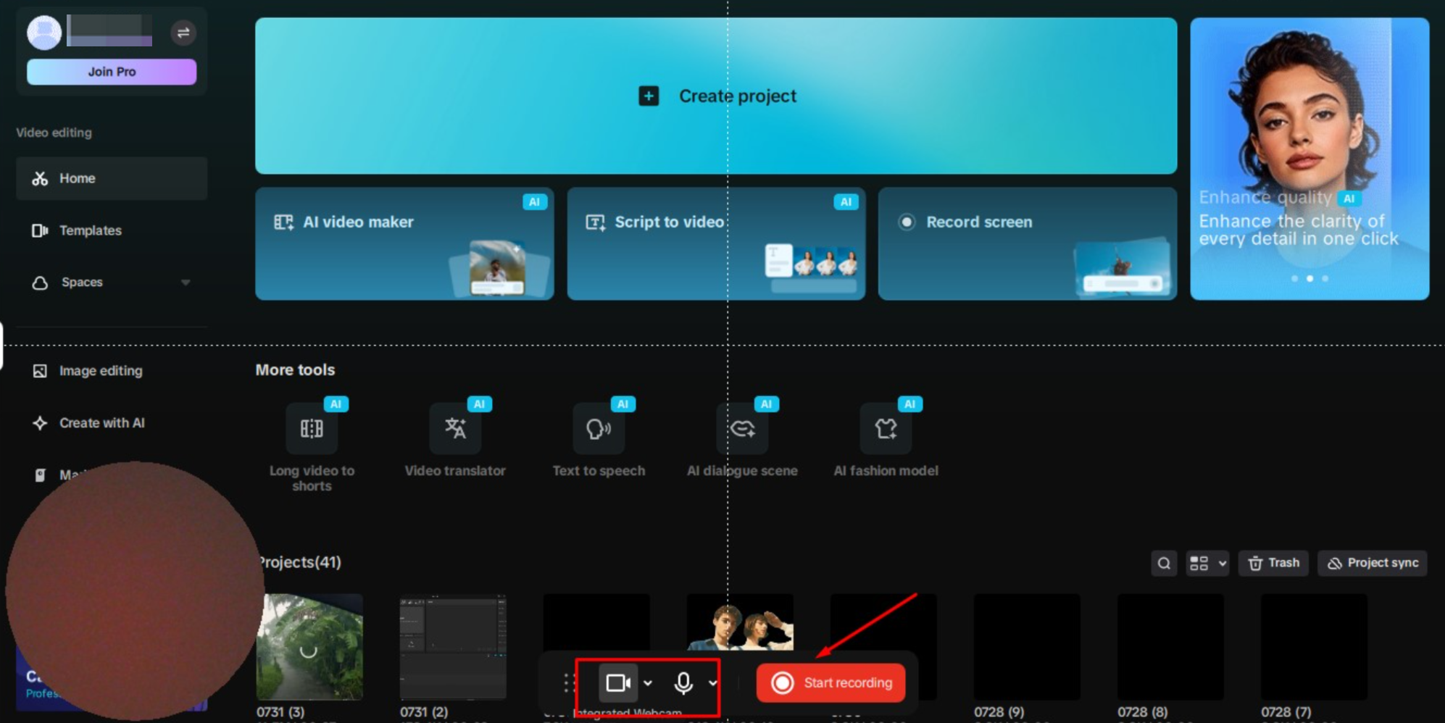Launch the Text to speech tool
The width and height of the screenshot is (1445, 723).
point(598,428)
